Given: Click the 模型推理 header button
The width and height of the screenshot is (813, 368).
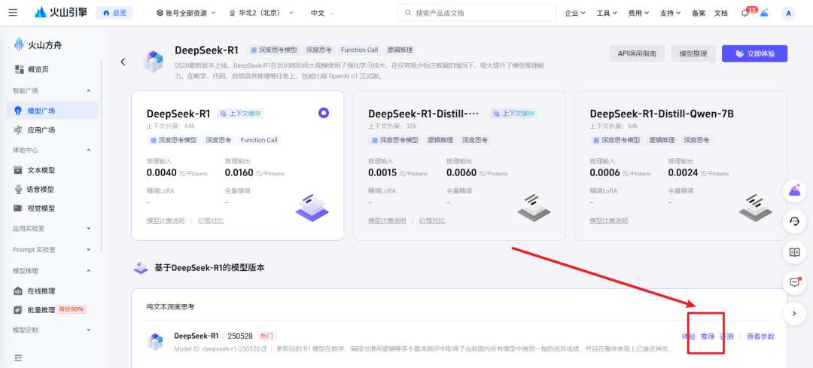Looking at the screenshot, I should (693, 53).
